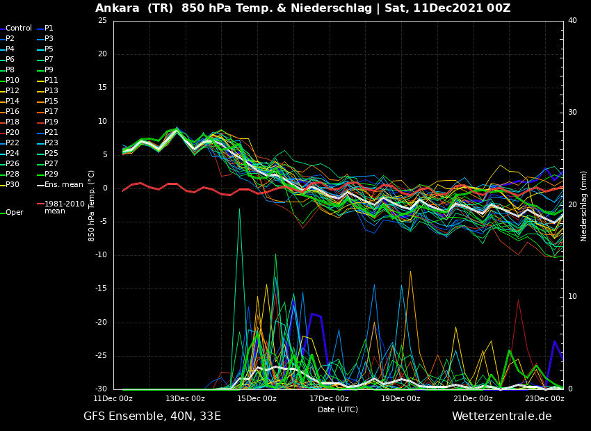The image size is (591, 431).
Task: Click the "23Dec 00z" date tick label
Action: coord(545,398)
